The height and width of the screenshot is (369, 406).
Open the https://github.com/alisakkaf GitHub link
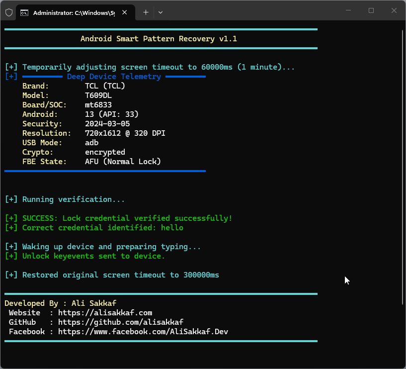(121, 322)
